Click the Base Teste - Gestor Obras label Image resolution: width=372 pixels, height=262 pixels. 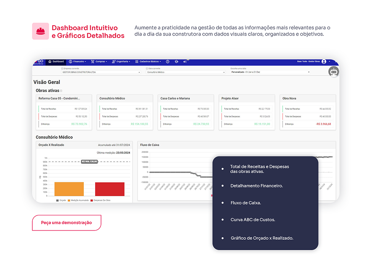[x=308, y=62]
